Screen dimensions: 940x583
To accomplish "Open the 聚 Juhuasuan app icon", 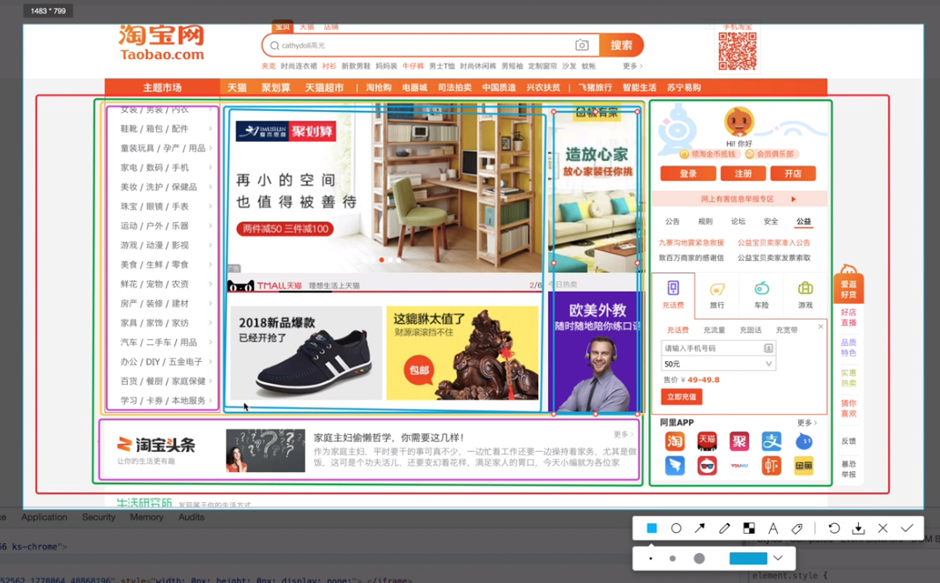I will (738, 441).
